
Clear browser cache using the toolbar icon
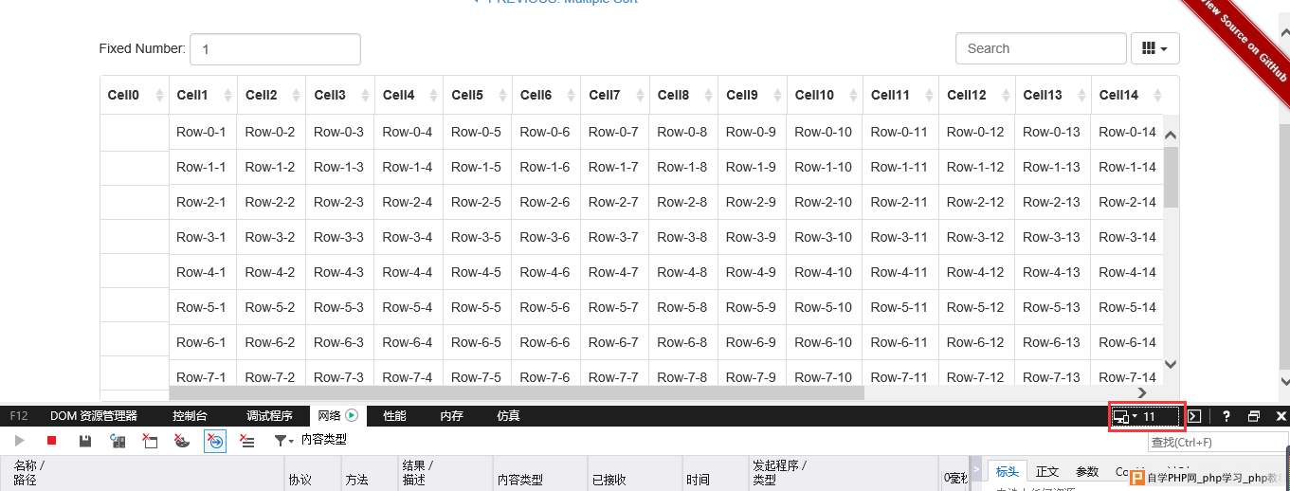150,441
